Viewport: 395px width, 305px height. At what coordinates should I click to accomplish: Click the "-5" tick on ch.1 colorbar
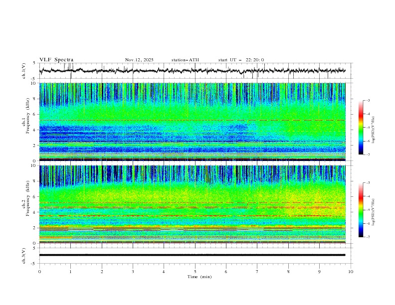pos(368,128)
